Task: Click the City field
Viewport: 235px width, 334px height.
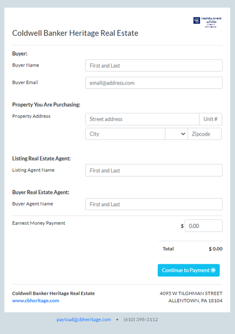Action: pos(125,134)
